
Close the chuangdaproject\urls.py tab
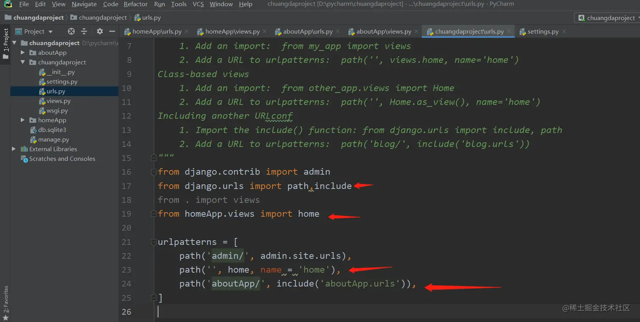(x=509, y=31)
